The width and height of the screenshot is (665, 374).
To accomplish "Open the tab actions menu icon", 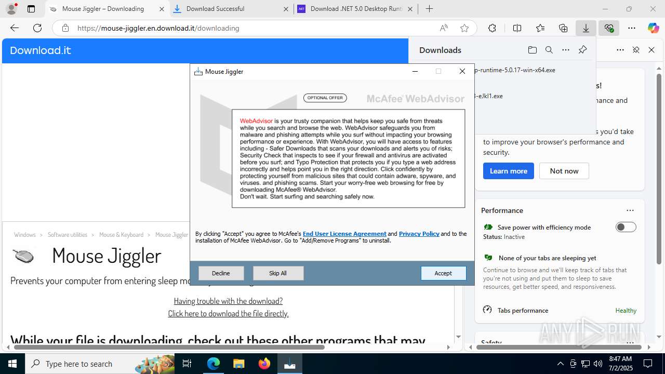I will (31, 9).
